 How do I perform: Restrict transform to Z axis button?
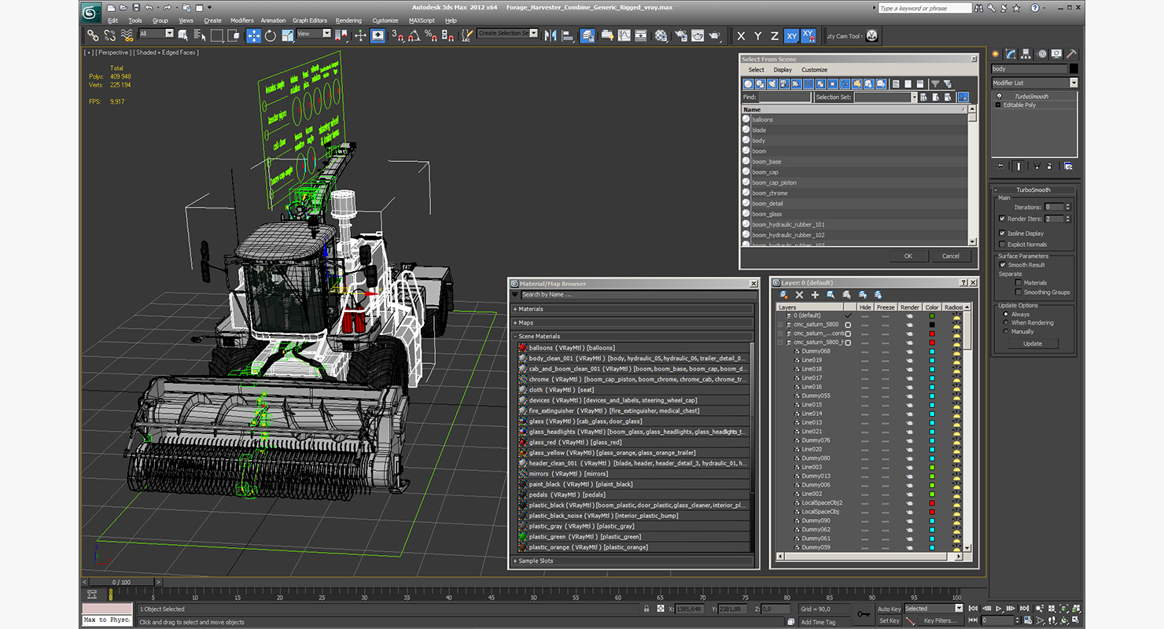(x=775, y=36)
